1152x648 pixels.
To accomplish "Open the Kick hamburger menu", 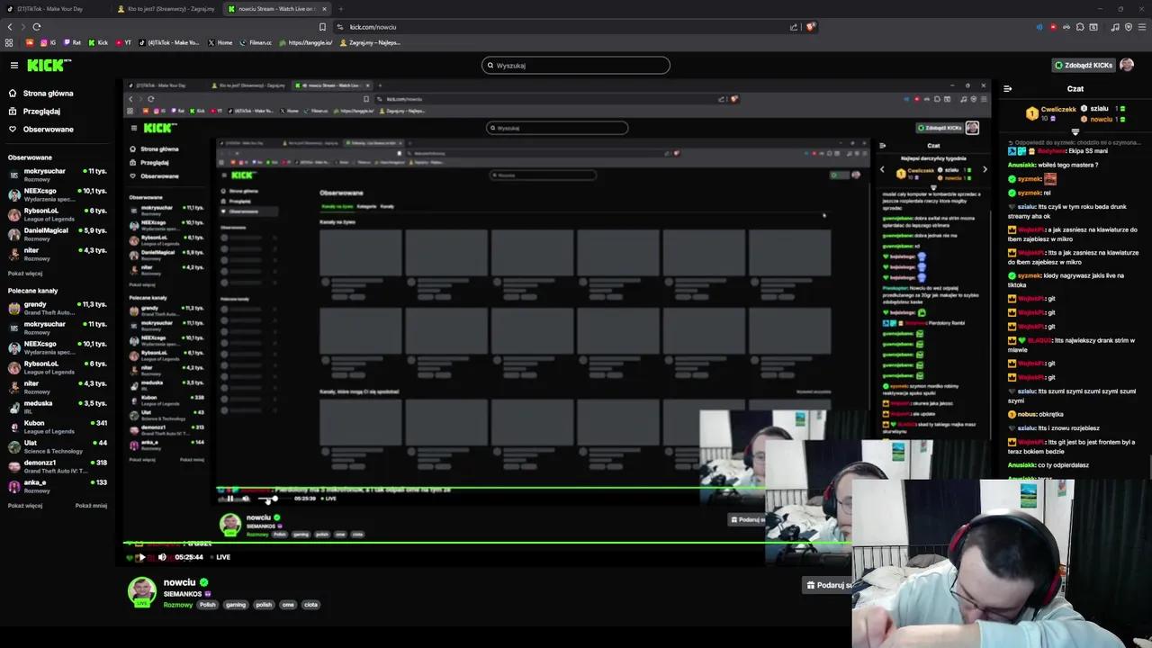I will pyautogui.click(x=14, y=65).
